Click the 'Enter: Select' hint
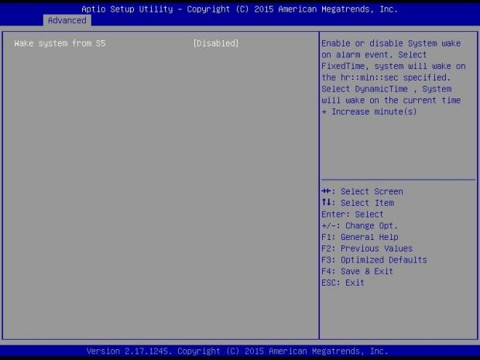Viewport: 480px width, 360px height. [x=352, y=214]
